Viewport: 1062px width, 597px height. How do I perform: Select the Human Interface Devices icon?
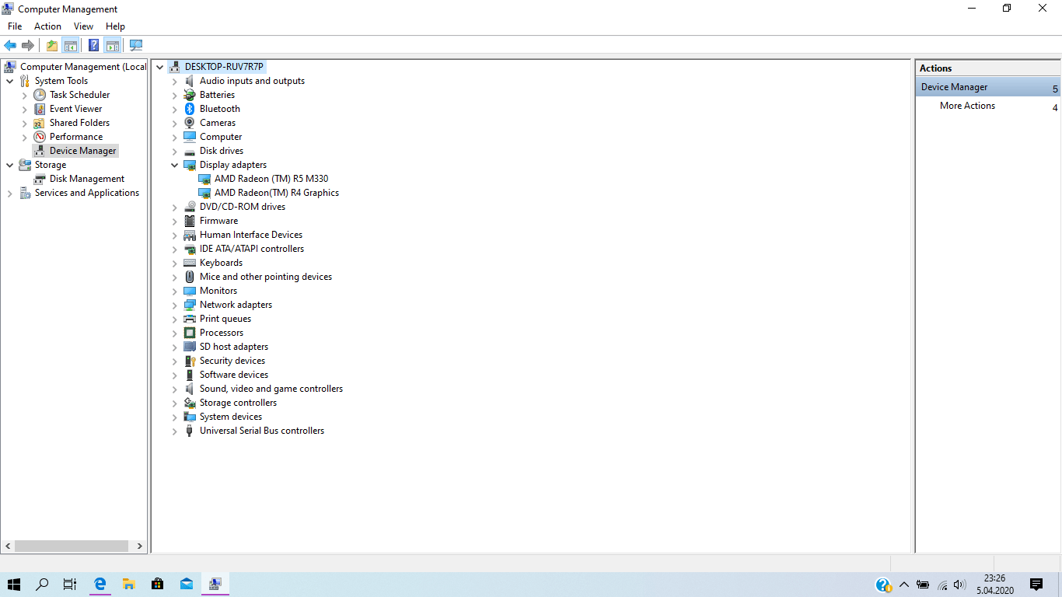tap(190, 235)
